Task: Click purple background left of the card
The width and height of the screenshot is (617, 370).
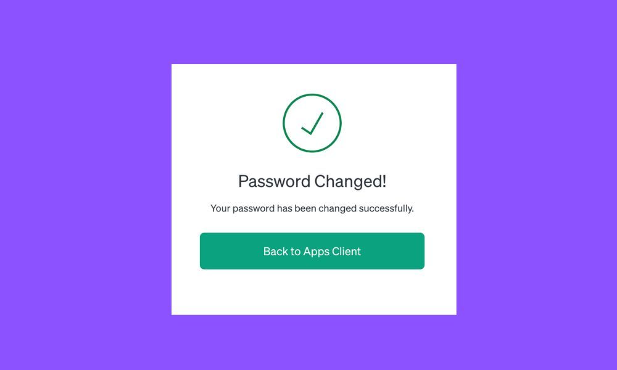Action: click(85, 185)
